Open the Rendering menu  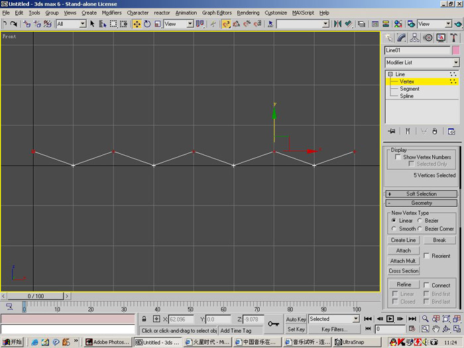tap(248, 13)
